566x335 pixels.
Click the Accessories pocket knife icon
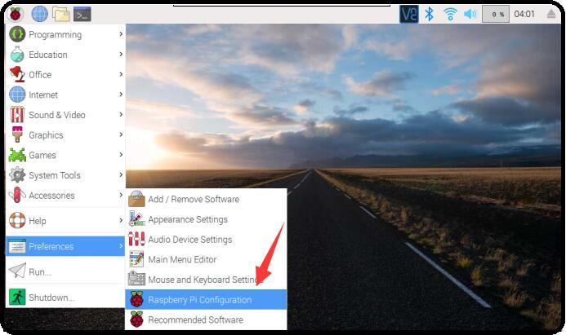coord(17,196)
